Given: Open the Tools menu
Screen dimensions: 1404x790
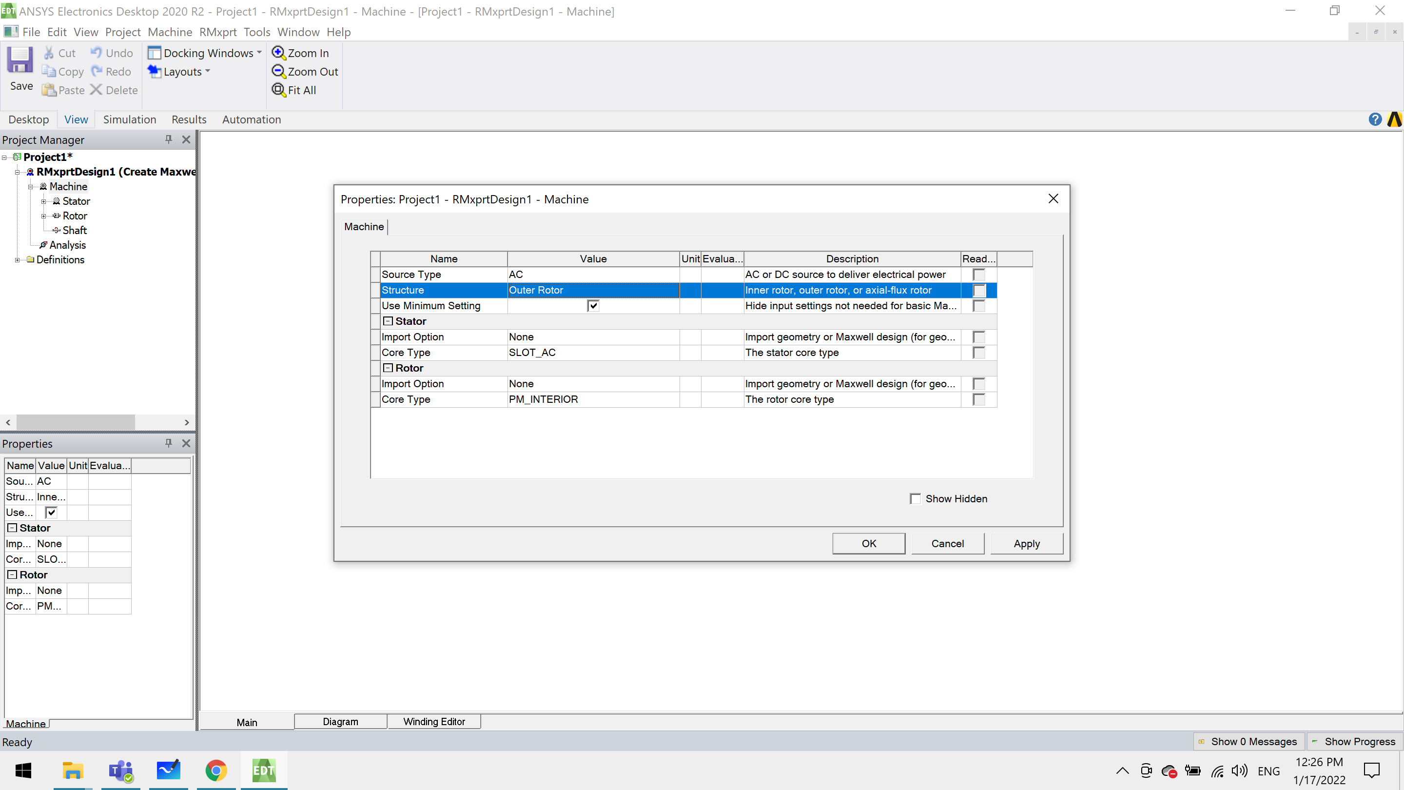Looking at the screenshot, I should 257,32.
